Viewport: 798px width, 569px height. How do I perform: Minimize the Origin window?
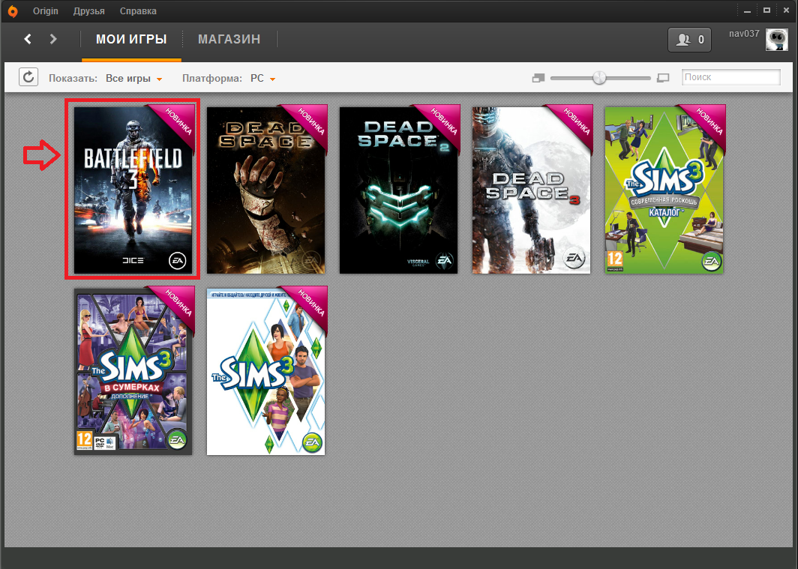(747, 10)
